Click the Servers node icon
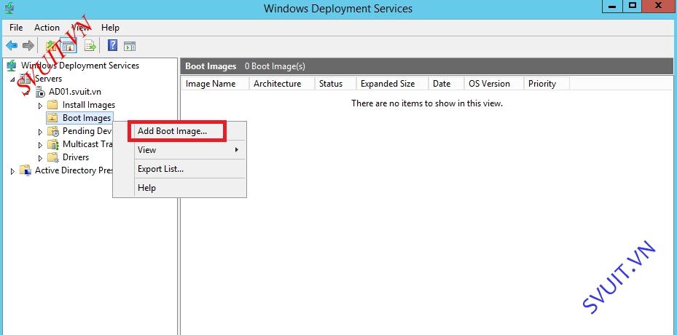Screen dimensions: 677x335 point(26,79)
